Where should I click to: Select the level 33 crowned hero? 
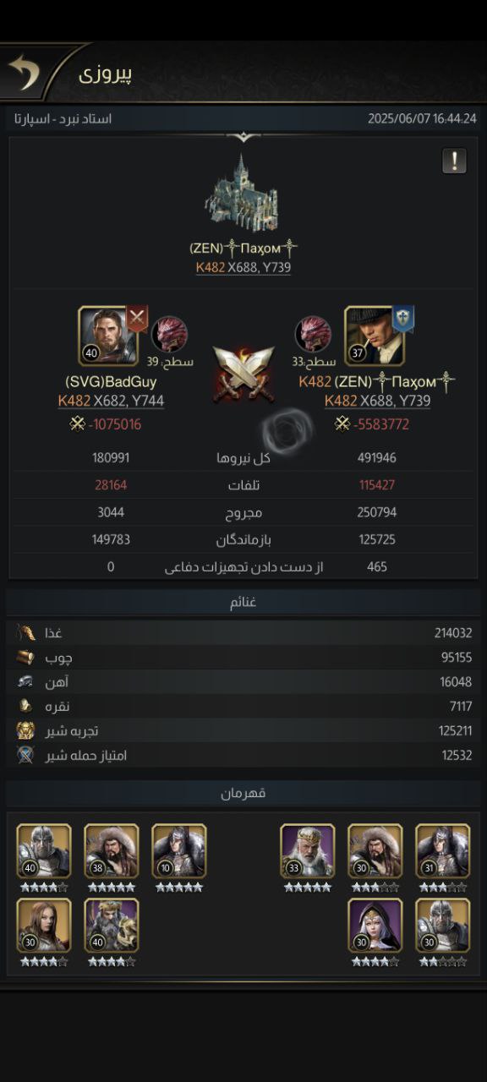308,851
